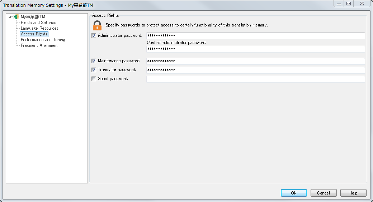Go to Performance and Tuning settings
The height and width of the screenshot is (202, 373).
coord(43,40)
